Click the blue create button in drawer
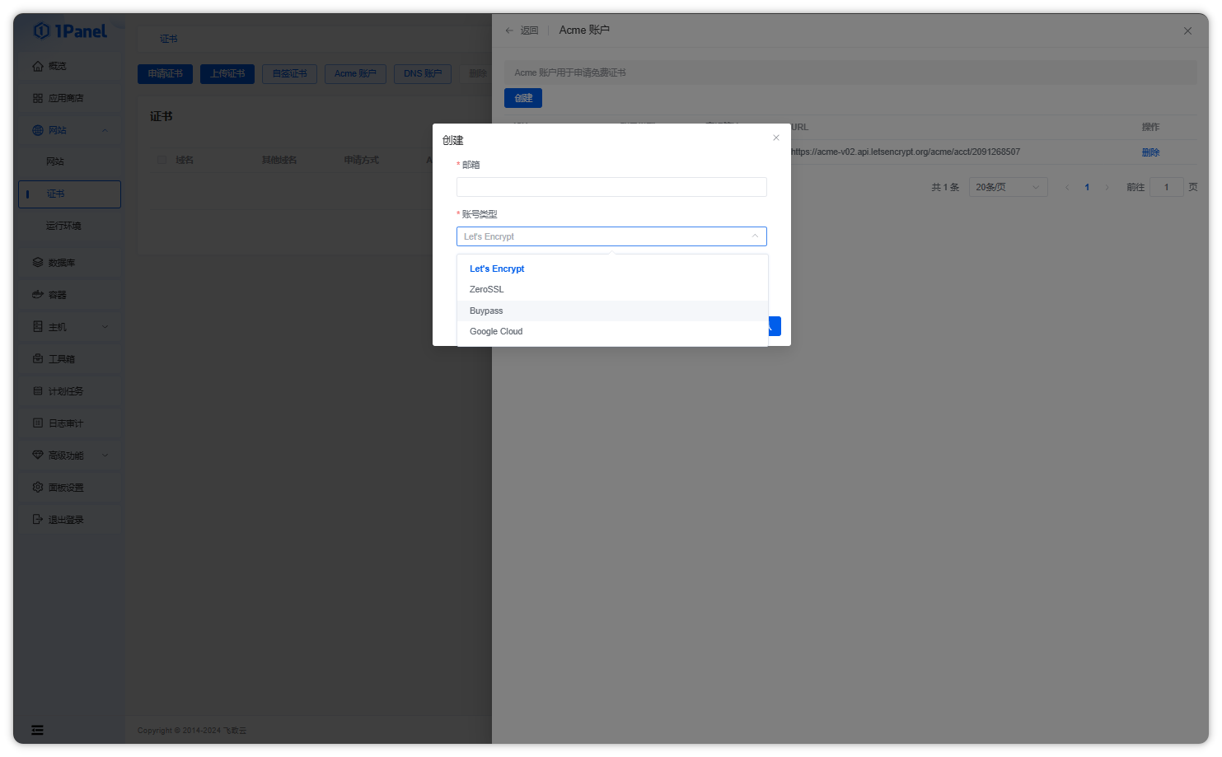1222x757 pixels. tap(523, 98)
